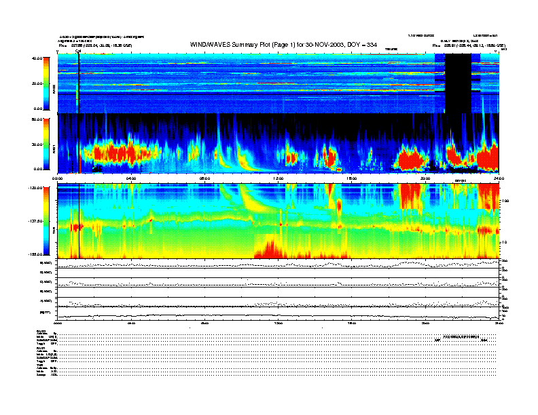The height and width of the screenshot is (415, 538).
Task: Click the TNR color scale bar
Action: point(46,221)
